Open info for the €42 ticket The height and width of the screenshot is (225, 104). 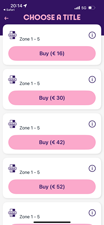pos(92,124)
